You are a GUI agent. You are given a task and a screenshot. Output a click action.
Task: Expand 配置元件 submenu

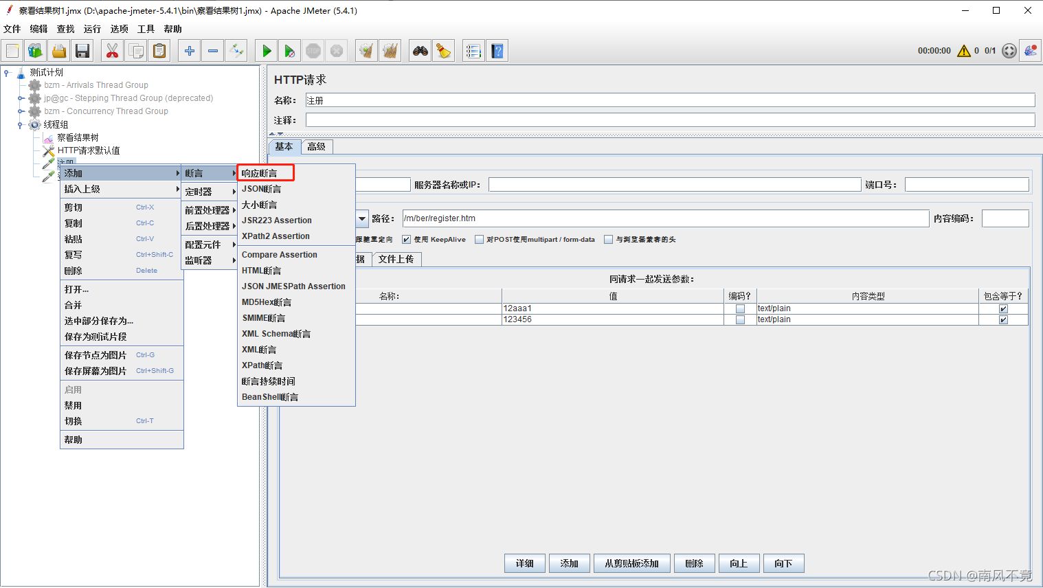pos(209,245)
